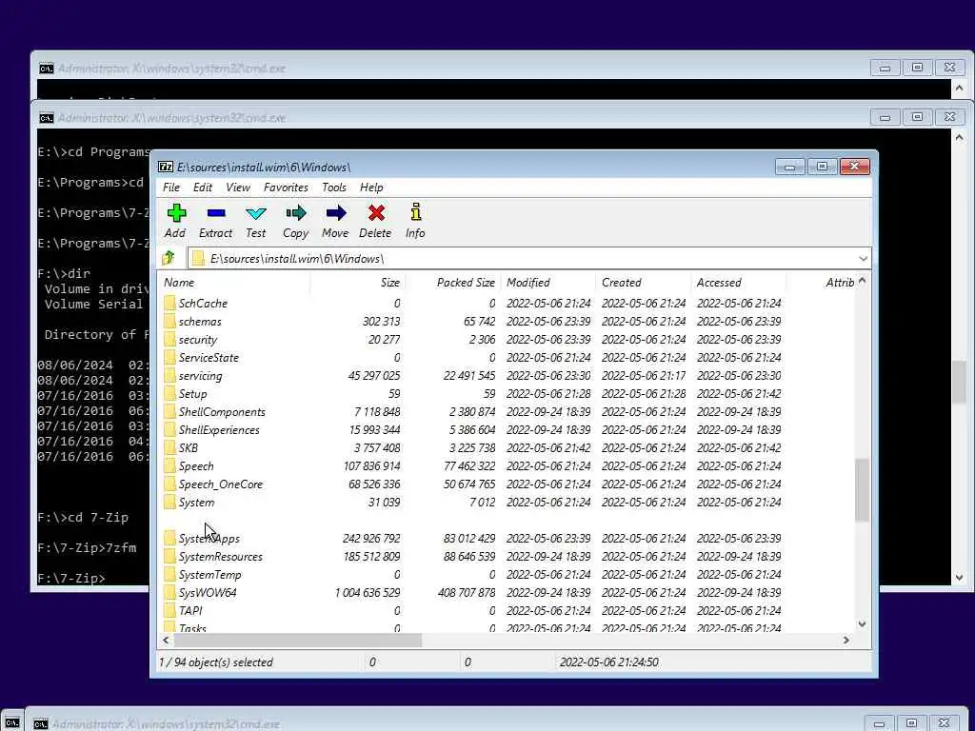Screen dimensions: 975x731
Task: Click the horizontal scrollbar thumb
Action: (x=297, y=640)
